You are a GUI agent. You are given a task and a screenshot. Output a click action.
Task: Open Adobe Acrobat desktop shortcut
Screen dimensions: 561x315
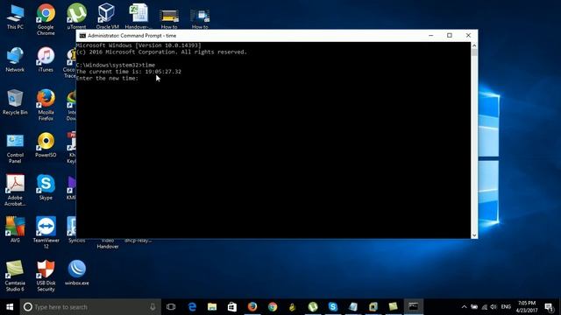(x=15, y=190)
